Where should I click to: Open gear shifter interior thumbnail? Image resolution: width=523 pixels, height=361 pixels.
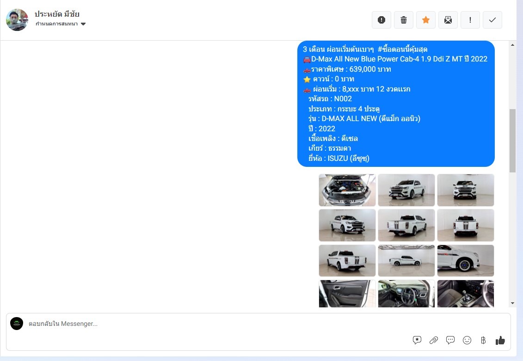point(466,294)
